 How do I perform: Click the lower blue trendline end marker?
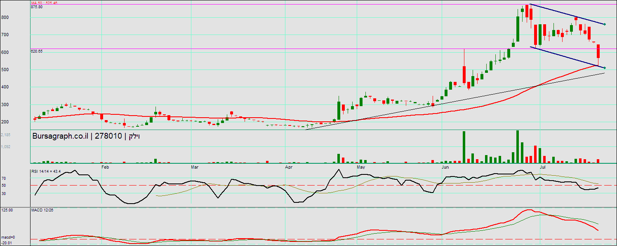[605, 67]
